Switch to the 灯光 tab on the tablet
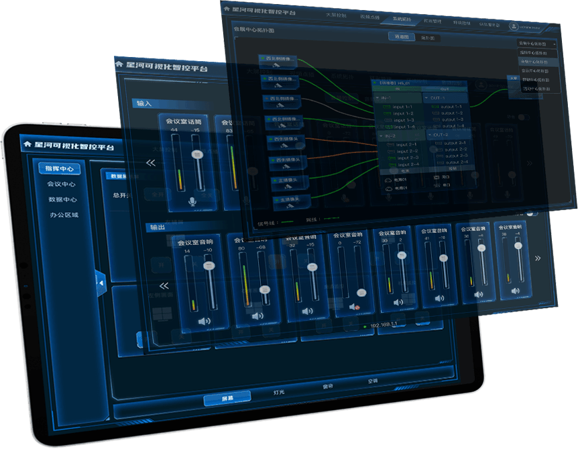The height and width of the screenshot is (449, 578). pyautogui.click(x=279, y=392)
